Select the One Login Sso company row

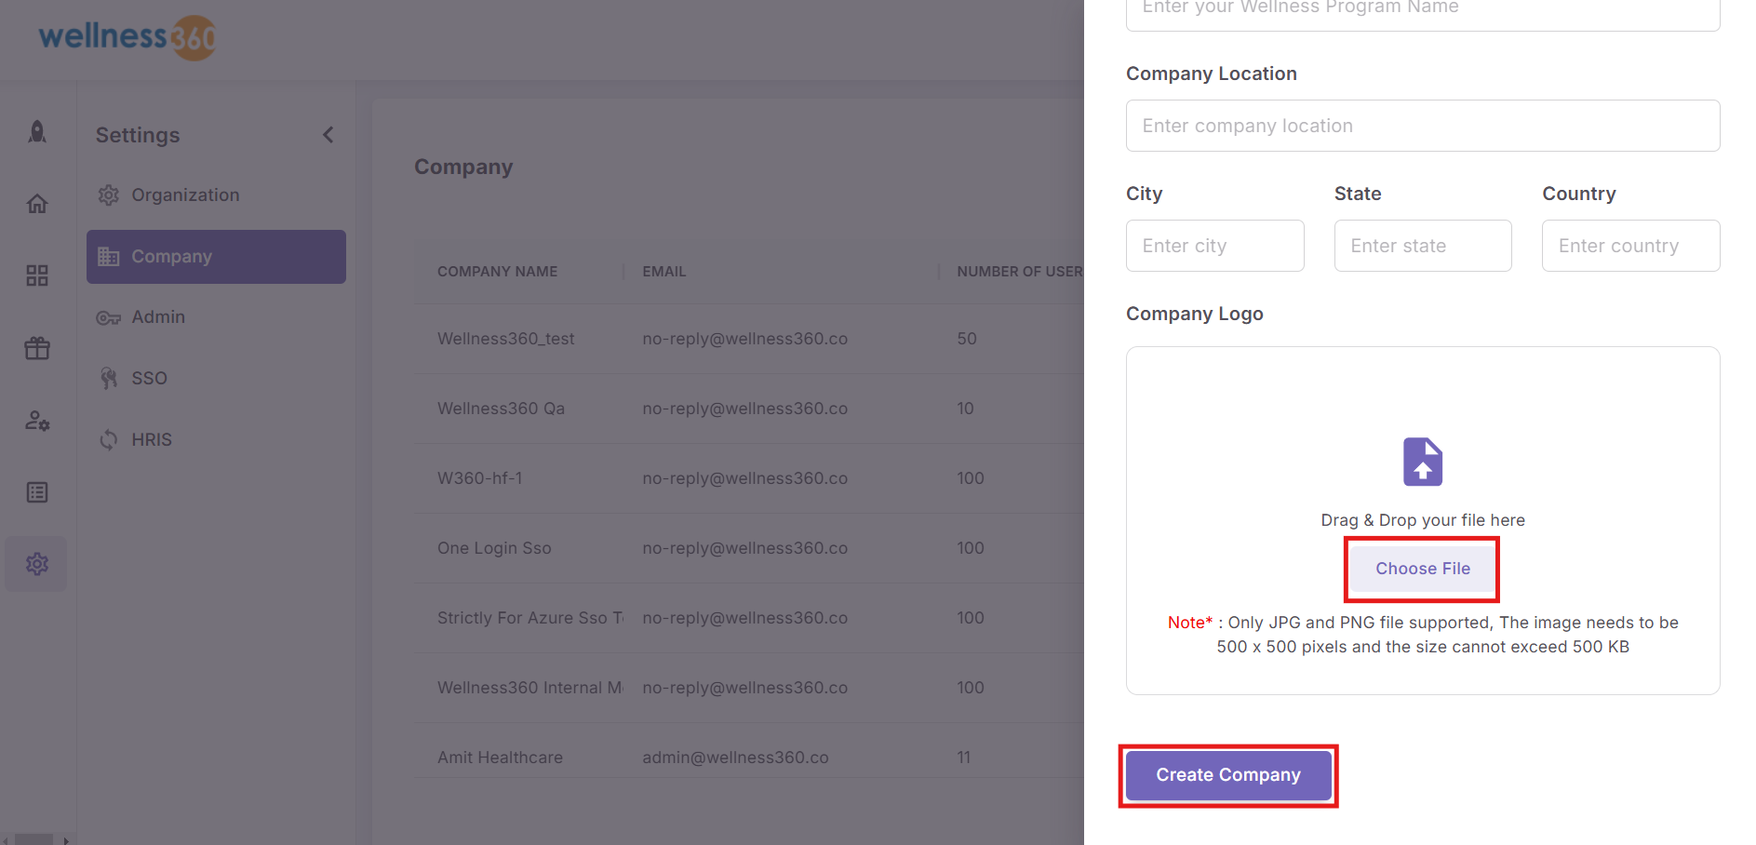tap(749, 548)
